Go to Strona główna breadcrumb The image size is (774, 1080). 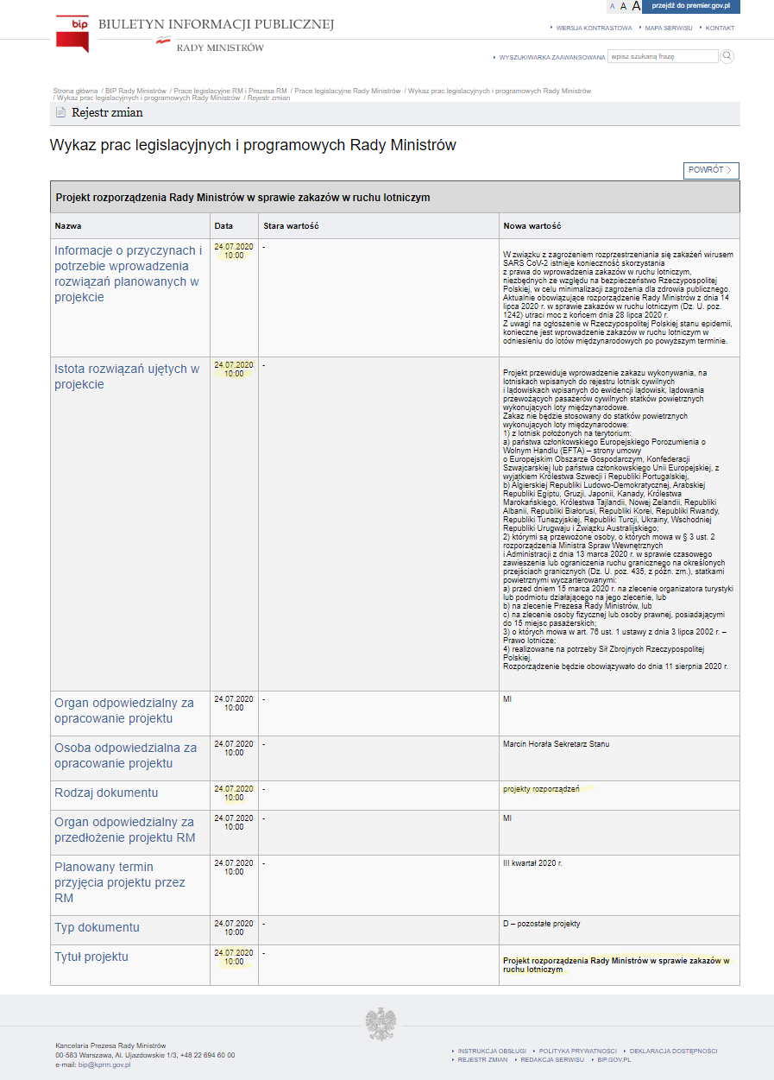(x=75, y=91)
